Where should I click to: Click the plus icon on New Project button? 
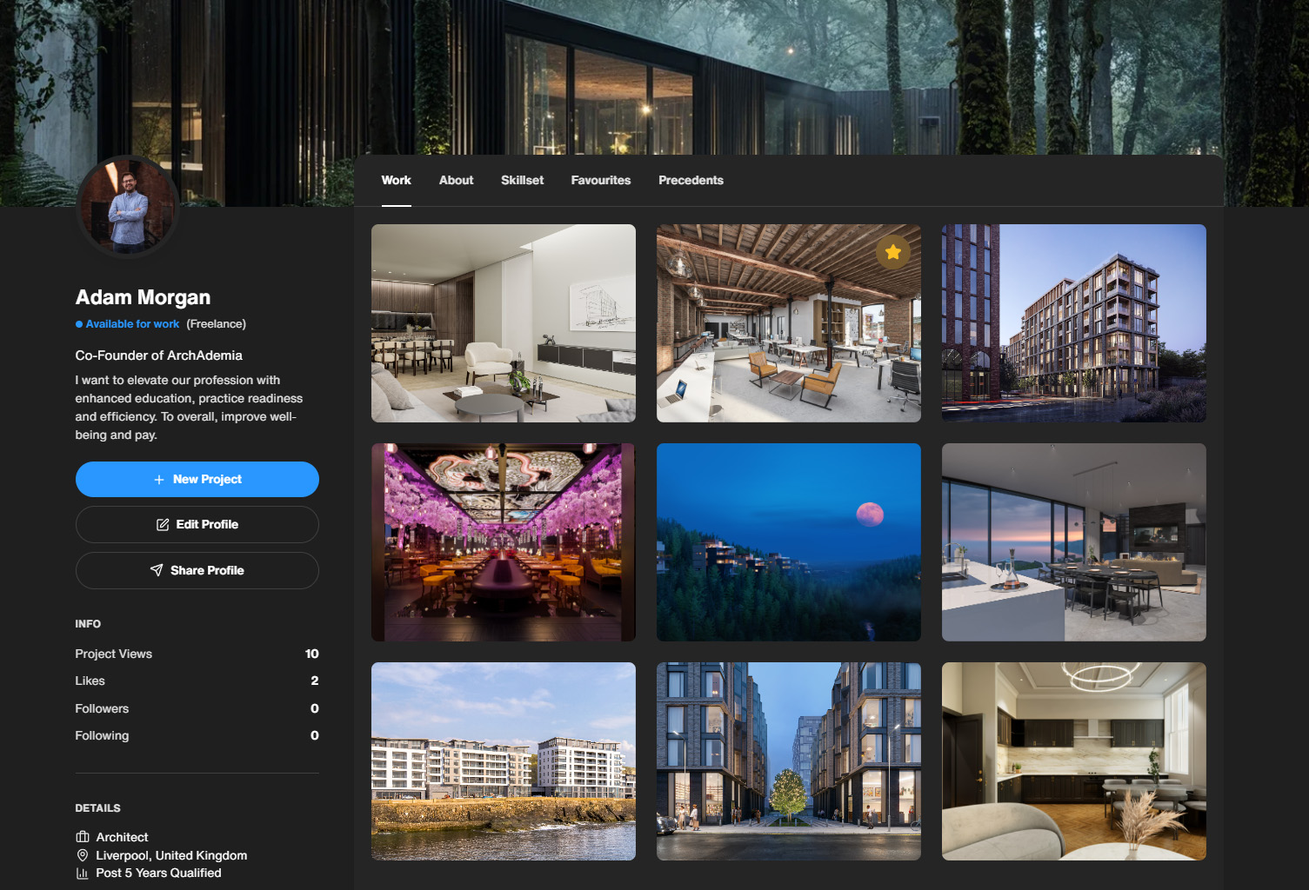158,479
